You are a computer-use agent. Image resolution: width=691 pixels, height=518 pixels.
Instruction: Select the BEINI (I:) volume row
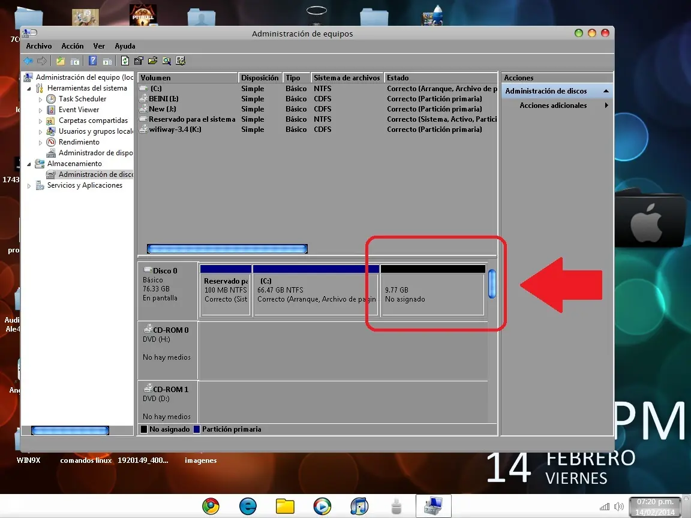[x=318, y=99]
